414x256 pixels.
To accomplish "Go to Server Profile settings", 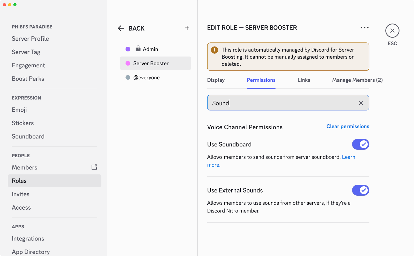I will (30, 39).
